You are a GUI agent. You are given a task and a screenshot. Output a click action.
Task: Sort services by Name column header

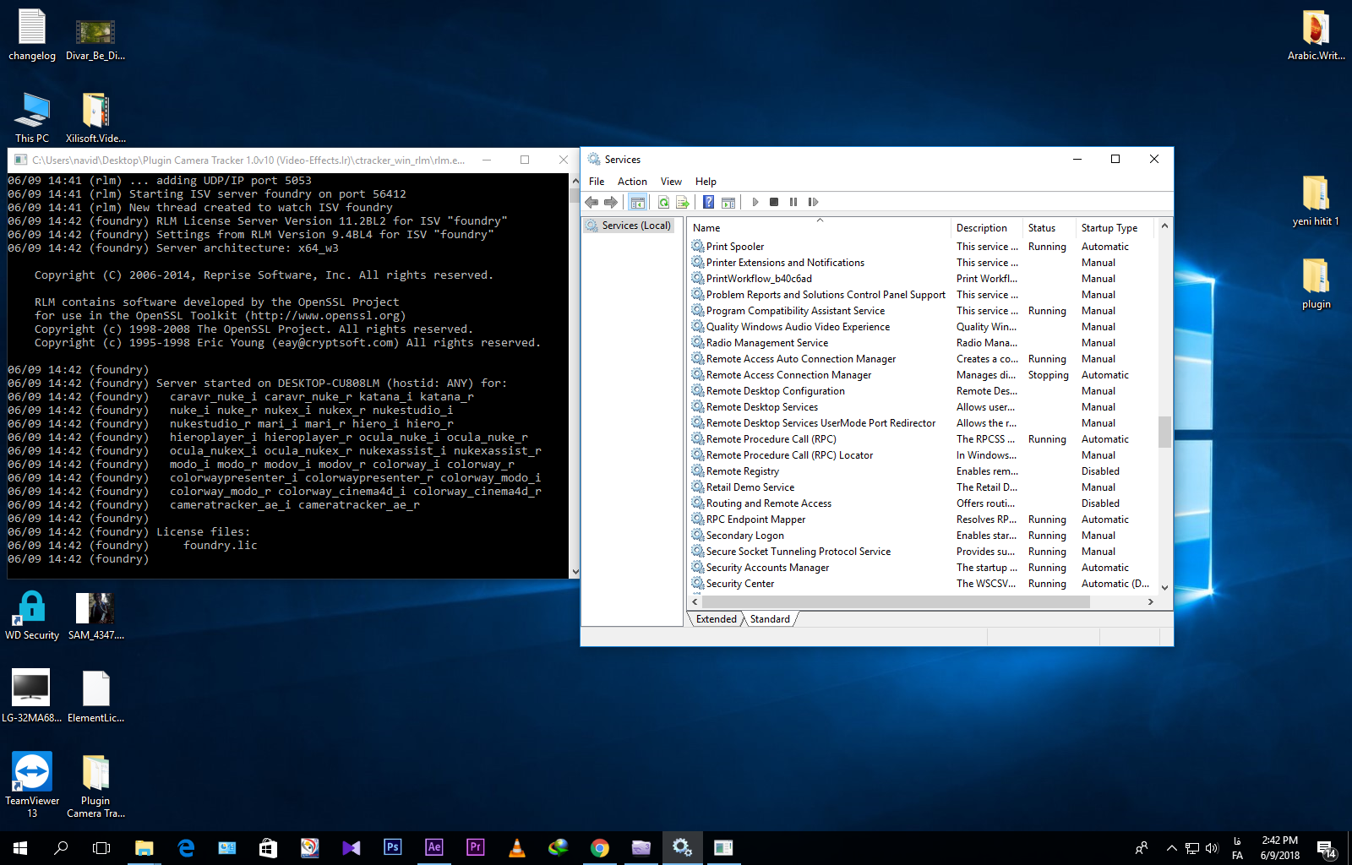tap(819, 228)
